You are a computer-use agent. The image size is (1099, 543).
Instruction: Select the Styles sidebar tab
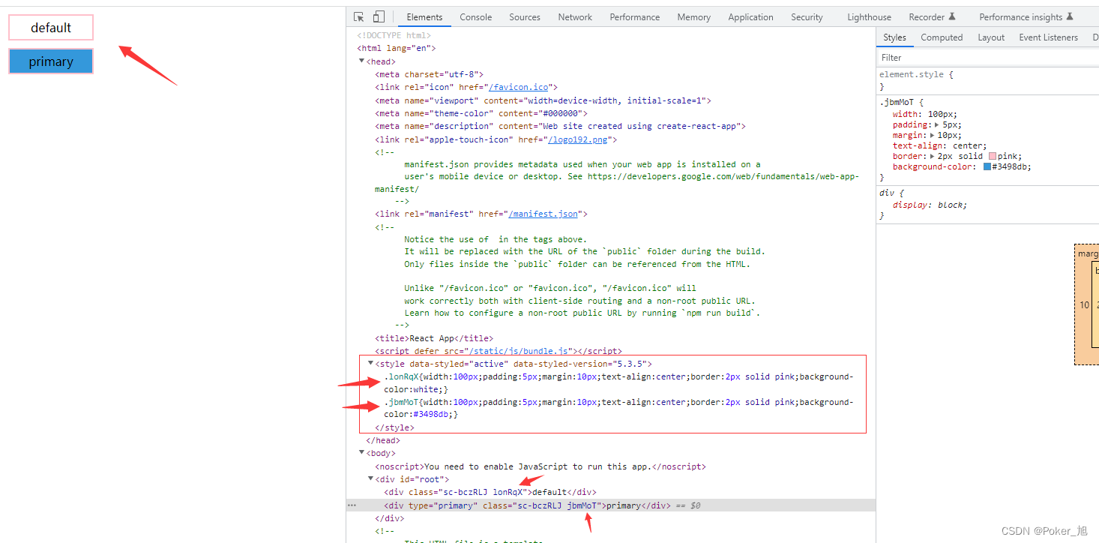894,37
